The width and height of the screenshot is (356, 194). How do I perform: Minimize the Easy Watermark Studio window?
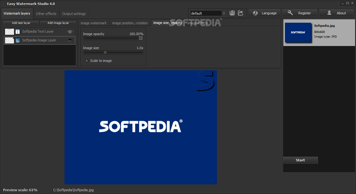(343, 3)
